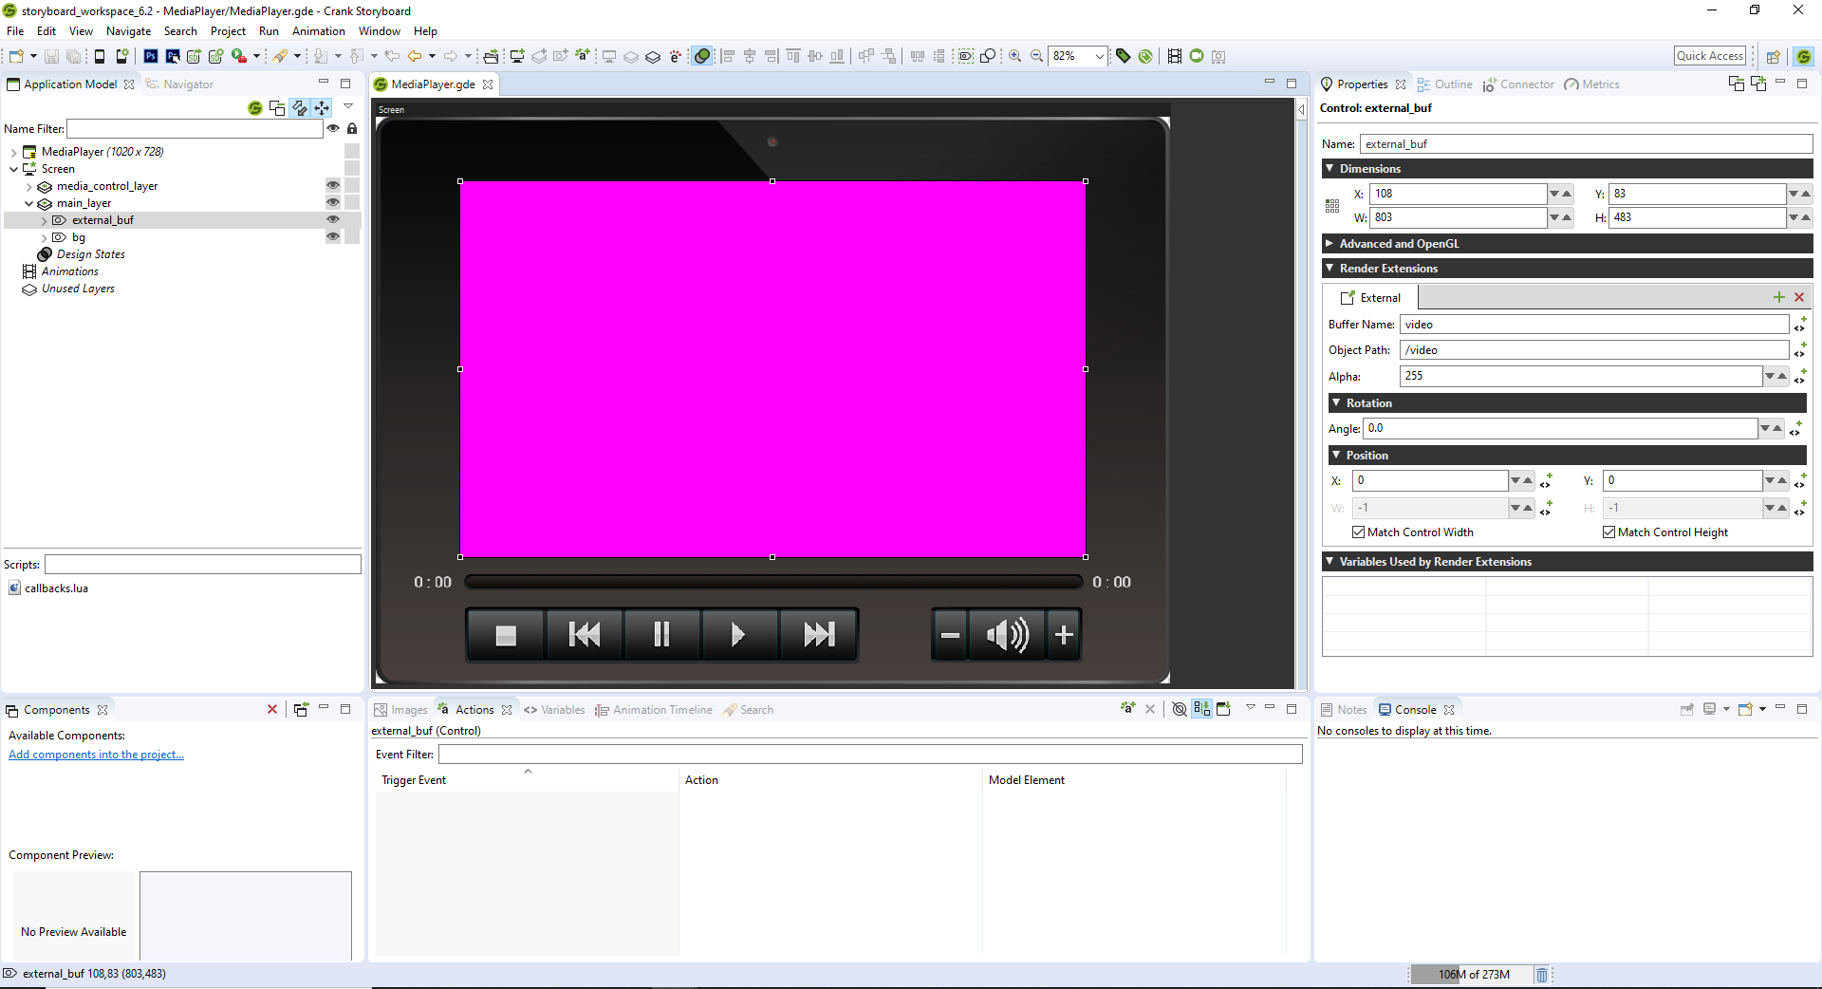Click the media player progress bar
The image size is (1822, 989).
pos(772,582)
